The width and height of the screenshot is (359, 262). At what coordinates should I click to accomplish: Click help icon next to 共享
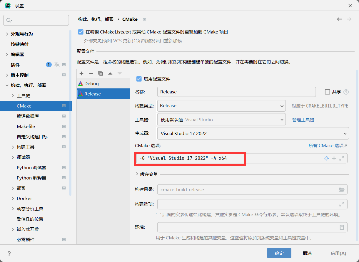pyautogui.click(x=346, y=92)
